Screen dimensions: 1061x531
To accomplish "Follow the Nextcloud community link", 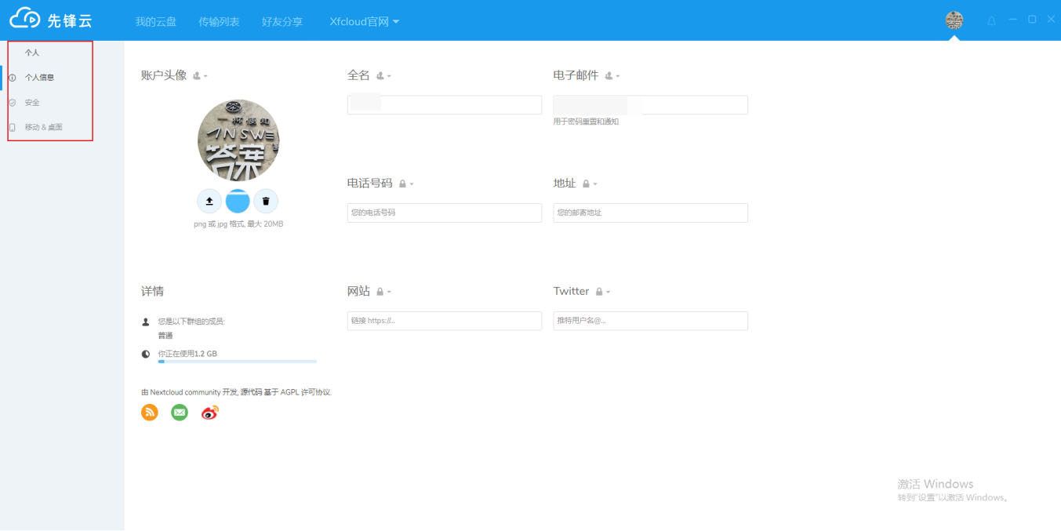I will coord(185,392).
